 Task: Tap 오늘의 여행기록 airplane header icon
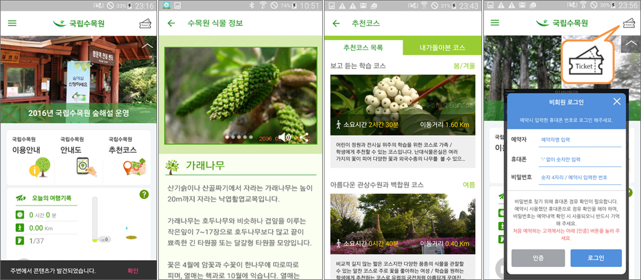coord(21,198)
